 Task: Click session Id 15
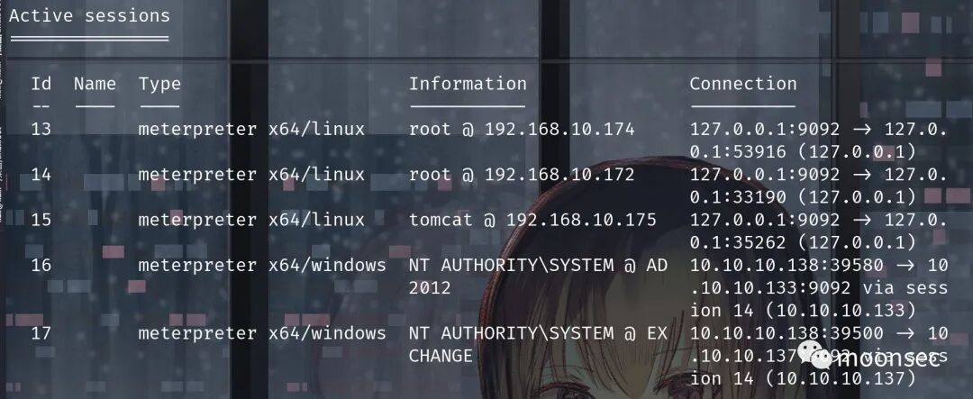pyautogui.click(x=41, y=220)
